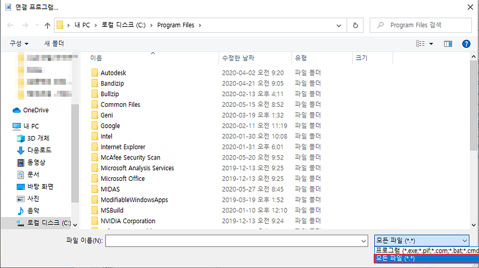Click Program Files breadcrumb in address bar

[x=175, y=25]
